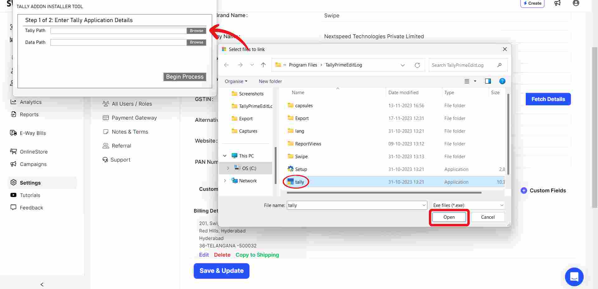
Task: Click the purple plus icon for Custom Fields
Action: pyautogui.click(x=524, y=190)
